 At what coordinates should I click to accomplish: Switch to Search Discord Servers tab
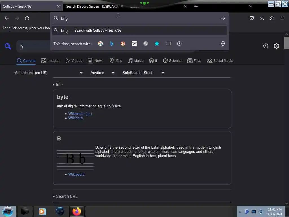(92, 6)
